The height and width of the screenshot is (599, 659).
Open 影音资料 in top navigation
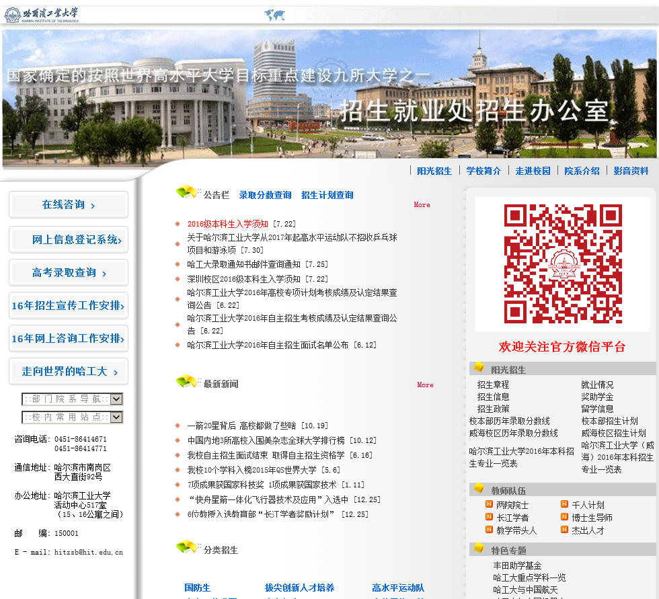(631, 171)
